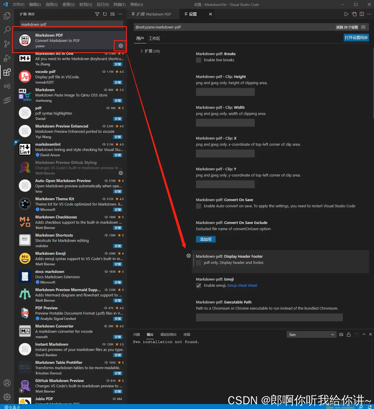Clear extensions search results icon
The image size is (374, 409).
pos(113,14)
